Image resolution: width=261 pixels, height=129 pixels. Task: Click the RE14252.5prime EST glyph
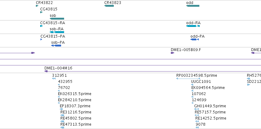pos(197,121)
